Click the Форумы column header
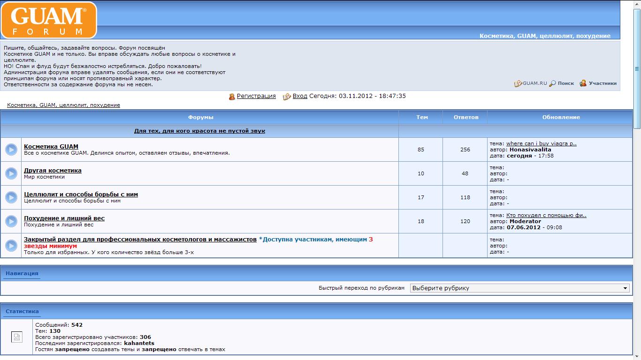The width and height of the screenshot is (641, 360). (201, 117)
